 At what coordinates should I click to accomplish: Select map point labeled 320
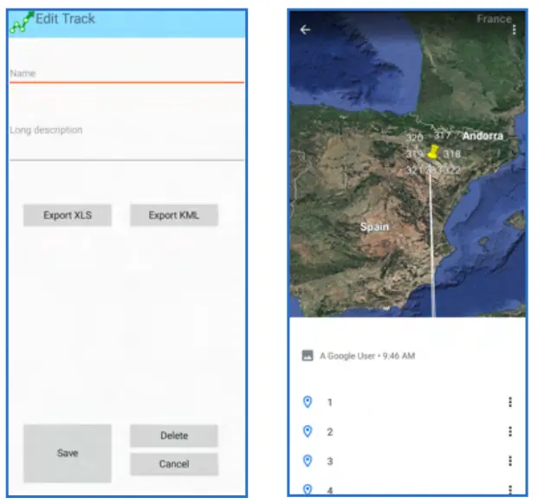pyautogui.click(x=414, y=138)
